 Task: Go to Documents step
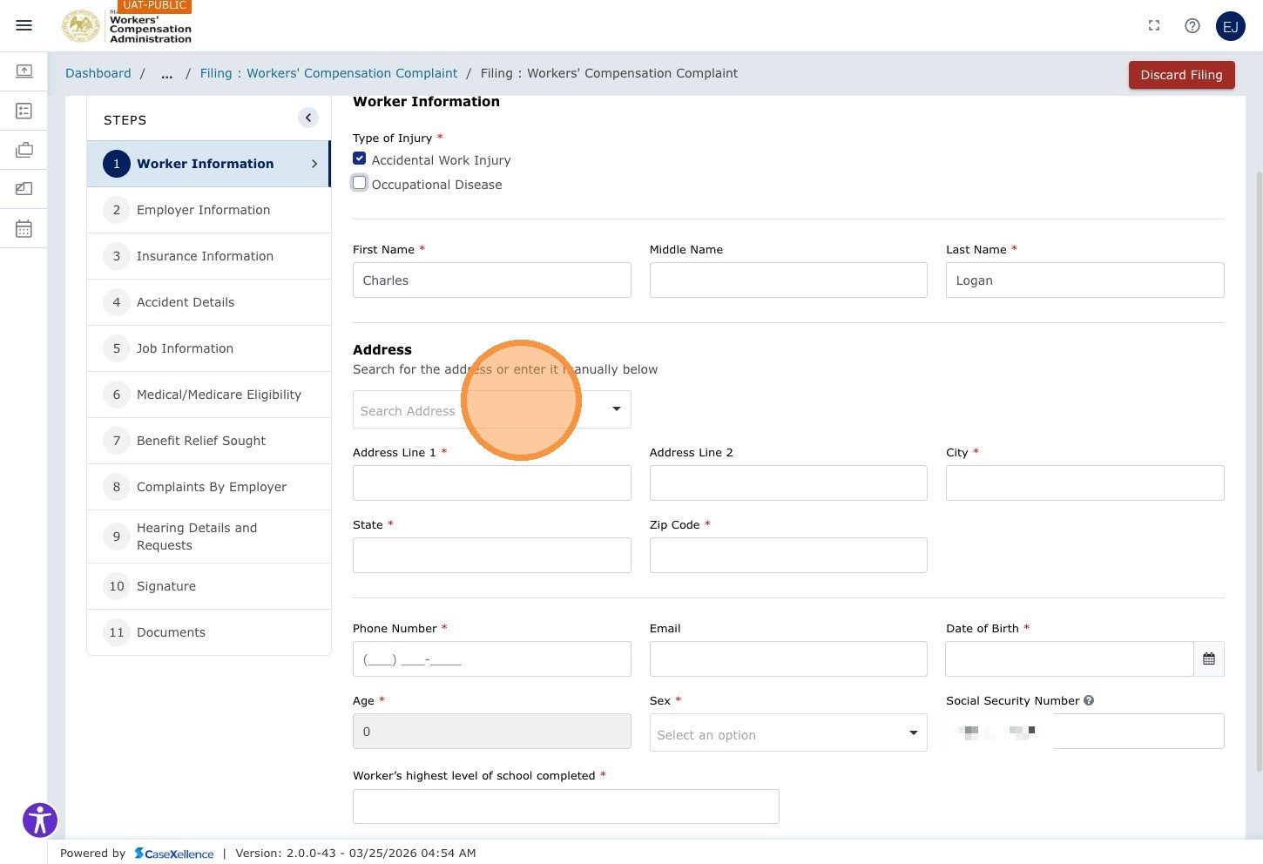(x=209, y=632)
